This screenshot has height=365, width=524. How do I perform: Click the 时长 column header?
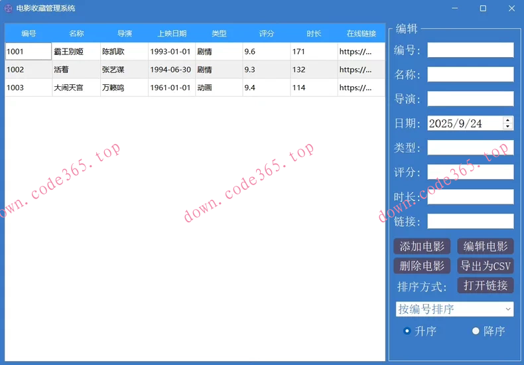pos(314,33)
